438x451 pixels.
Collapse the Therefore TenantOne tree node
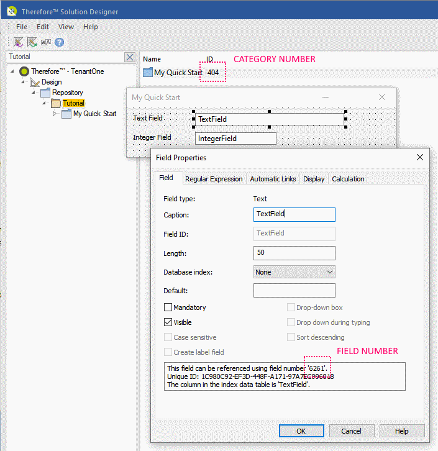coord(12,71)
